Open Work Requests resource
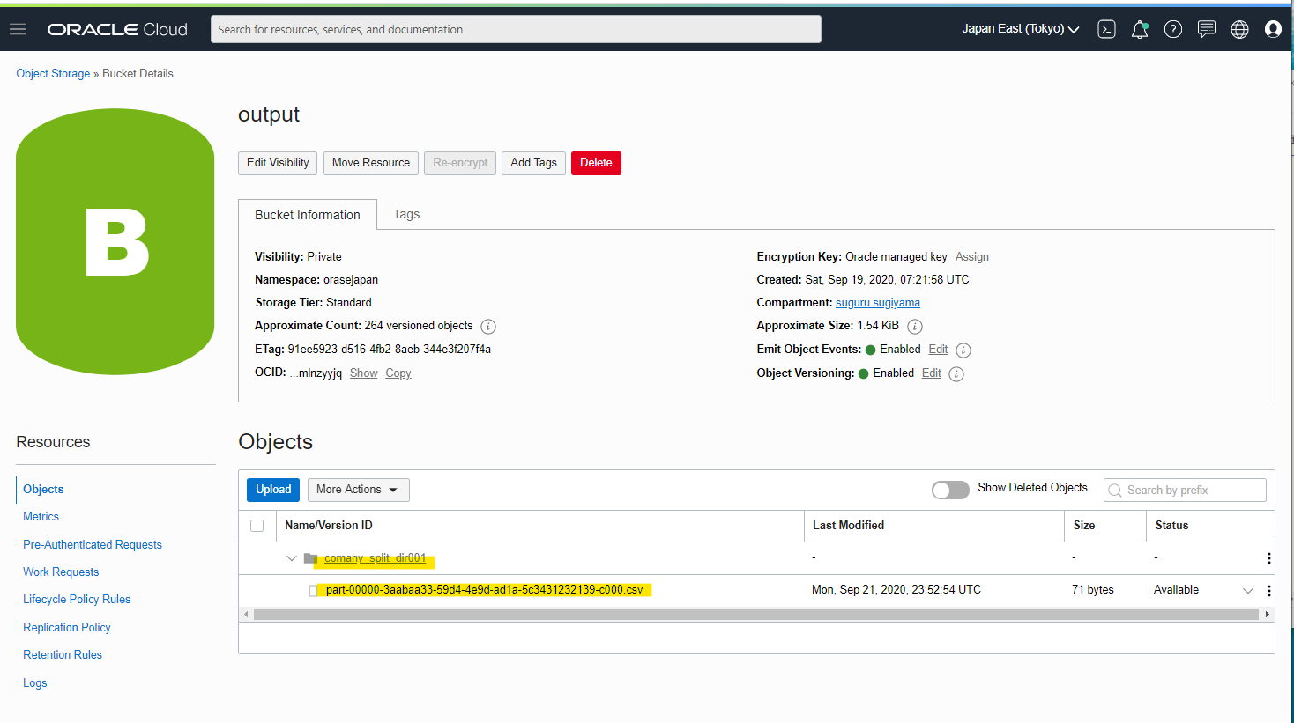 [61, 572]
